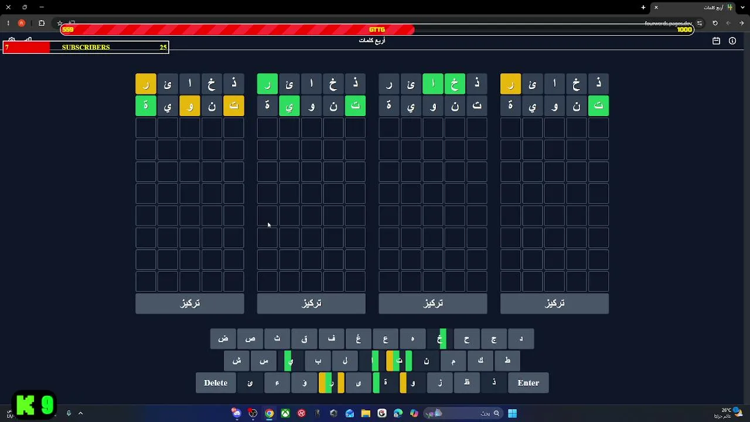Tap the ج key on the keyboard

[494, 339]
